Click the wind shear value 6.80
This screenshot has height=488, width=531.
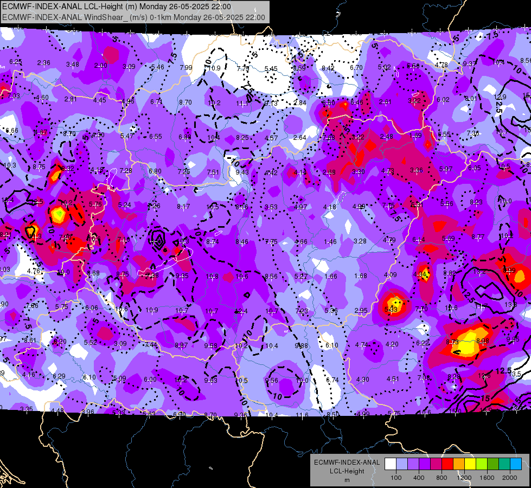pos(155,171)
